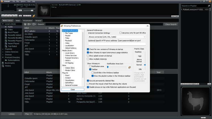Stop playback with the Stop button
The width and height of the screenshot is (212, 119).
tap(13, 16)
